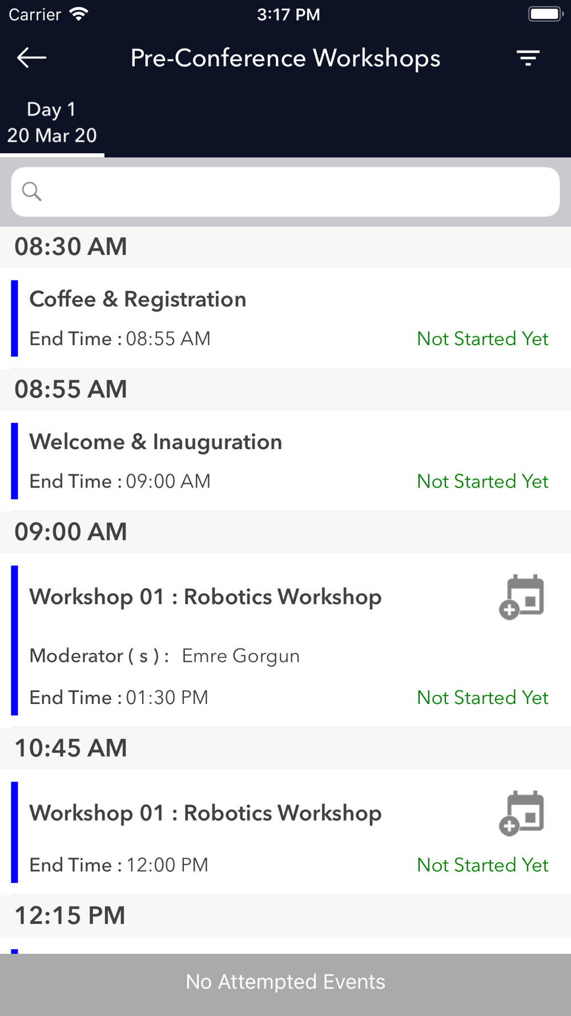Select the Day 1 20 Mar 20 tab

coord(52,122)
